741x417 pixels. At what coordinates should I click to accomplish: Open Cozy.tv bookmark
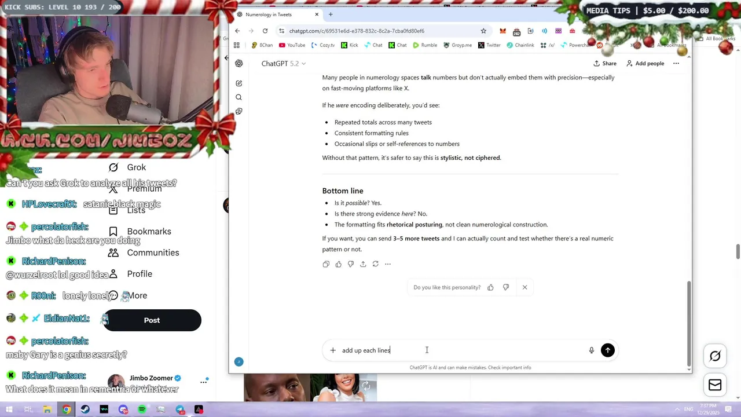[323, 45]
